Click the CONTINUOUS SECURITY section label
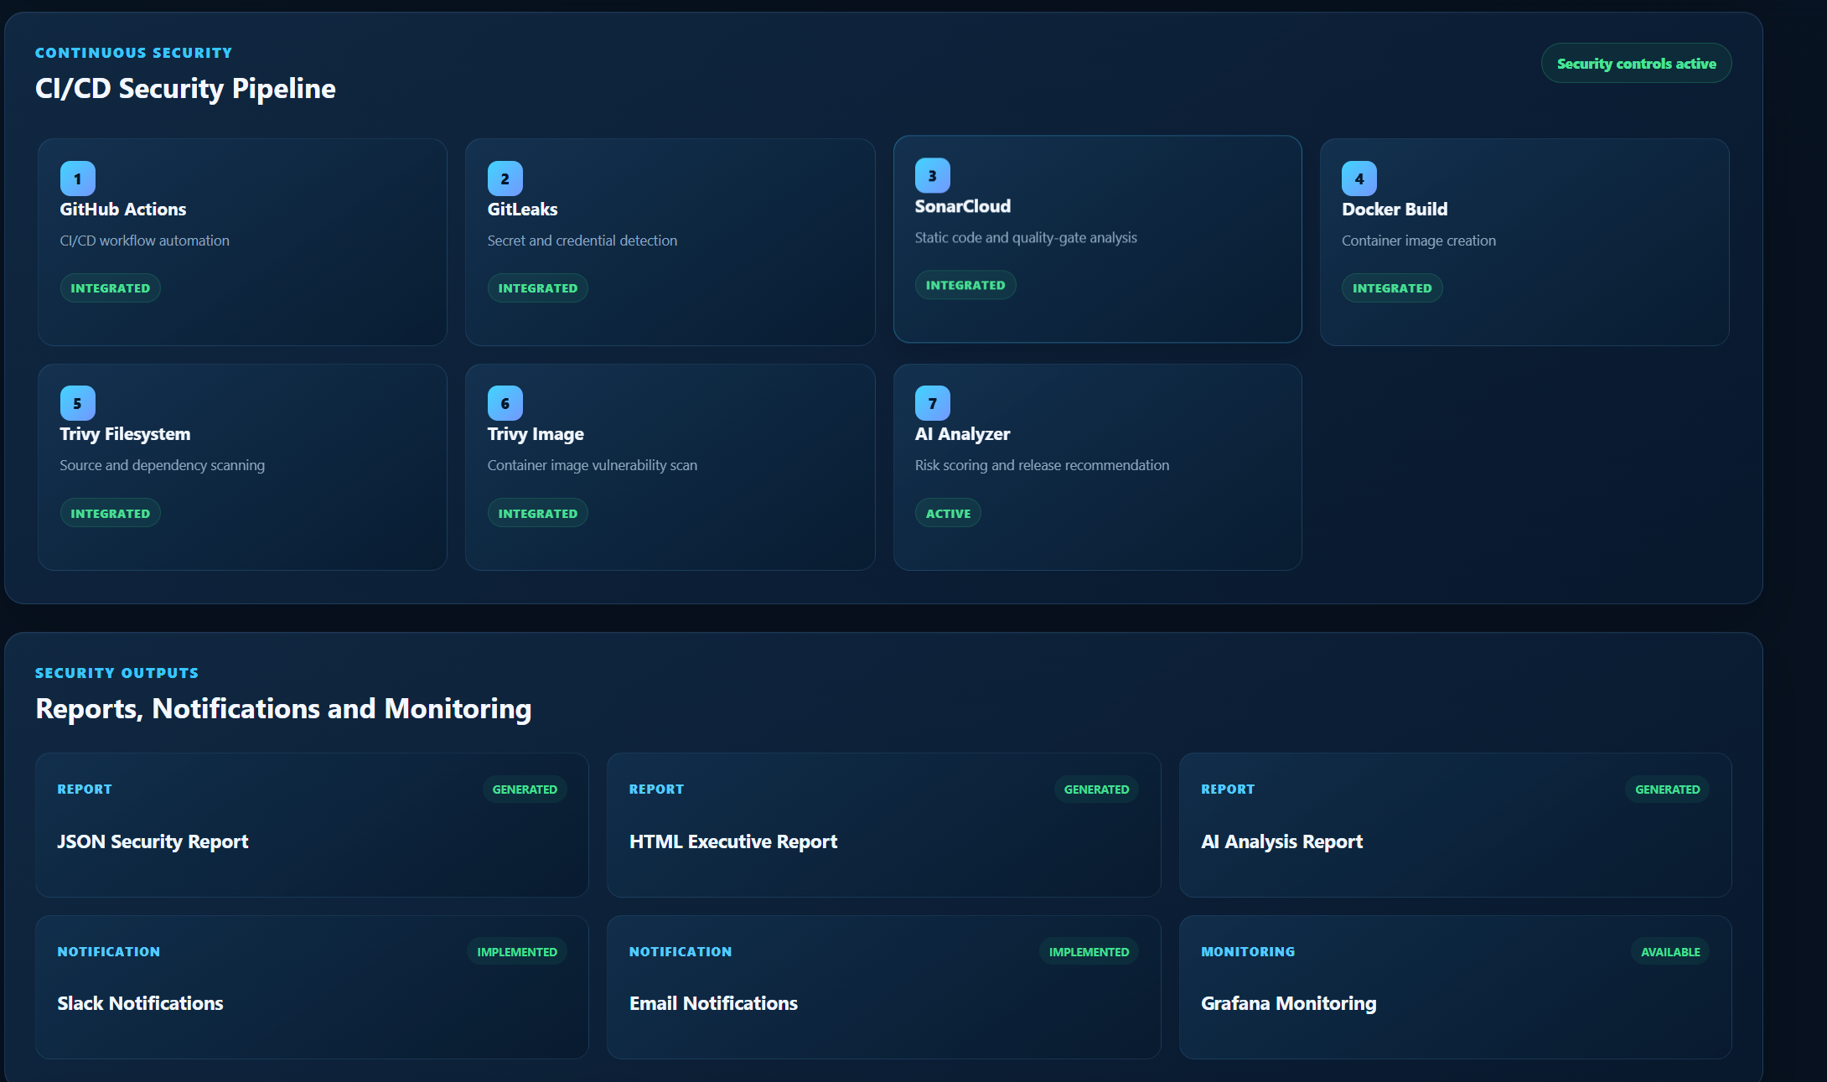Screen dimensions: 1827x1082 [134, 53]
